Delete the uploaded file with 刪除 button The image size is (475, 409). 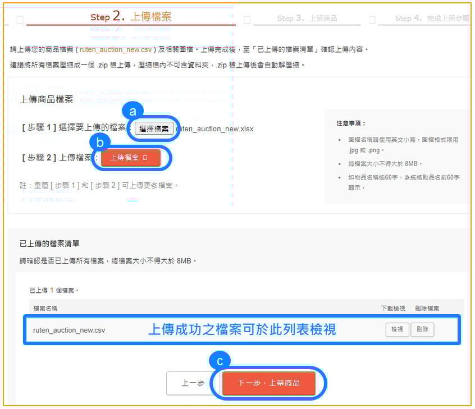[422, 330]
